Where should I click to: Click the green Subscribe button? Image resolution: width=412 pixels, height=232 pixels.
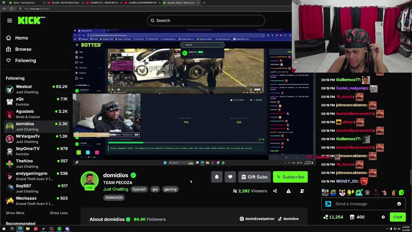click(290, 177)
